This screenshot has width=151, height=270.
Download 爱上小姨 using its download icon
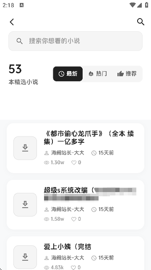pos(25,257)
